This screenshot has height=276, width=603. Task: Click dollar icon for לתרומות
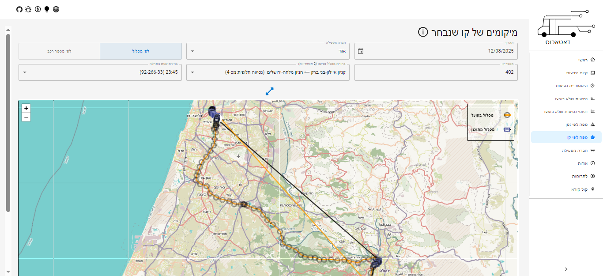point(592,176)
